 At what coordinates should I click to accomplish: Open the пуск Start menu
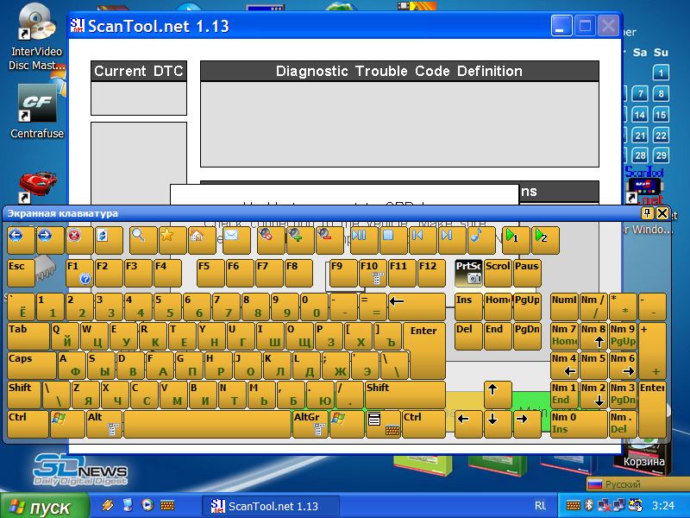45,507
